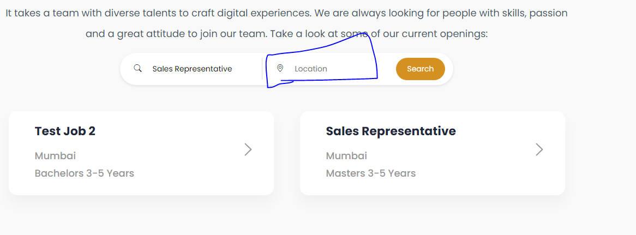Screen dimensions: 636x235
Task: Expand Test Job 2 using its chevron arrow
Action: [x=248, y=149]
